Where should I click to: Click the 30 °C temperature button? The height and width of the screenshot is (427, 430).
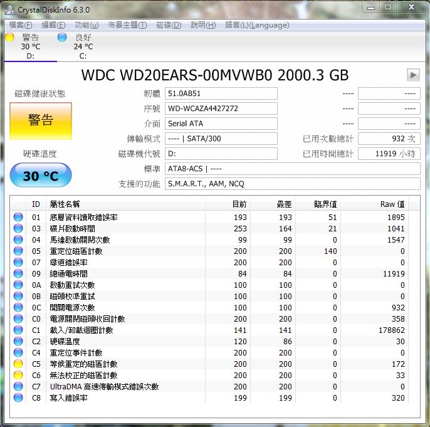click(x=41, y=175)
